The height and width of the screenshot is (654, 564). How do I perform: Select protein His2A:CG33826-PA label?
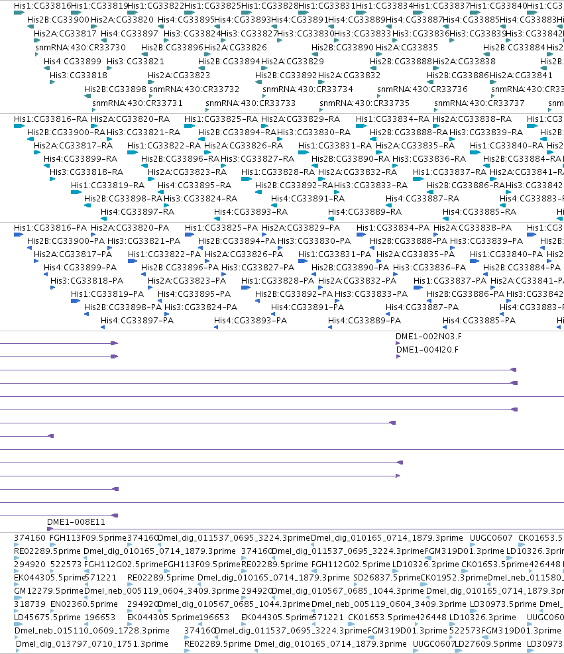[x=244, y=254]
